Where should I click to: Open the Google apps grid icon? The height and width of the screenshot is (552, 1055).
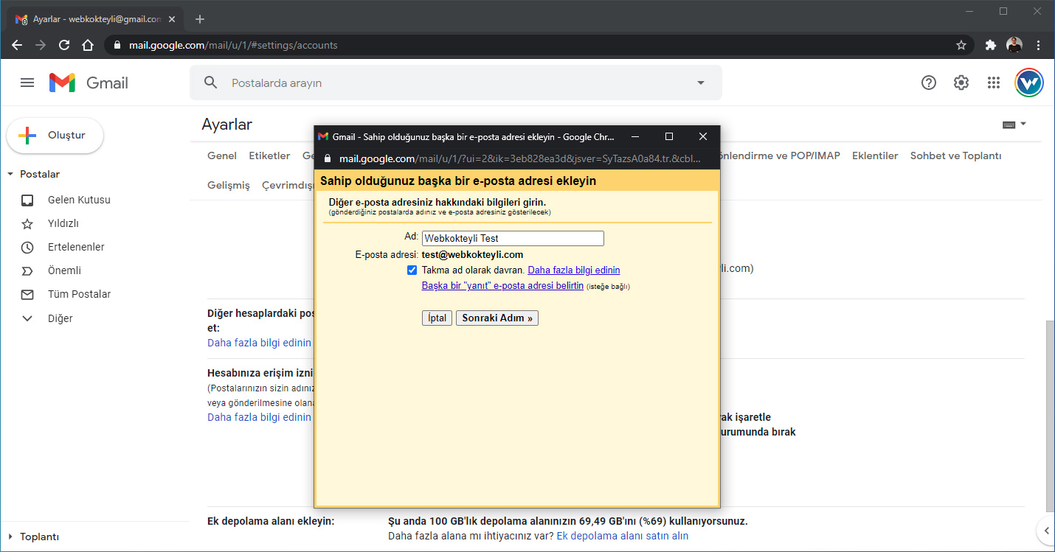[x=993, y=83]
